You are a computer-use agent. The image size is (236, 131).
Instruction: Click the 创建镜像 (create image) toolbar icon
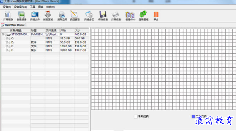(21, 14)
